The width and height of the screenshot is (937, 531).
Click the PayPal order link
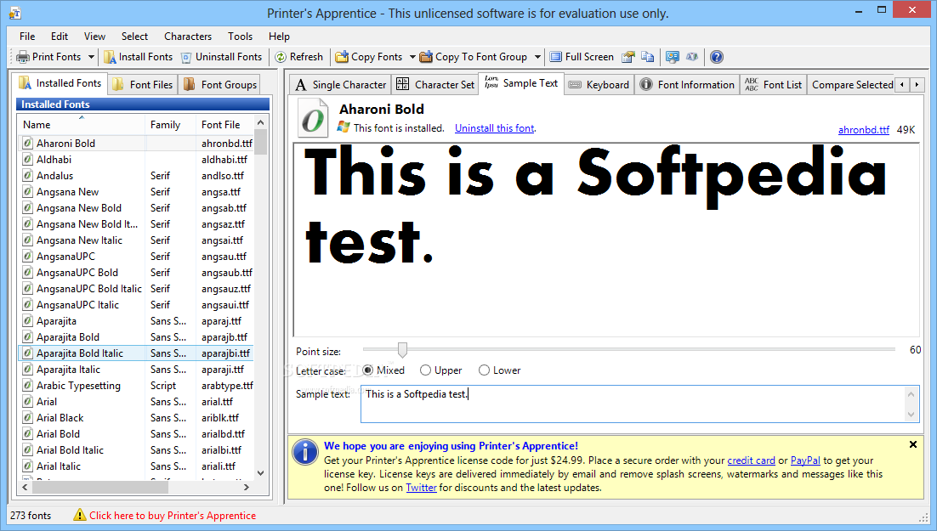(805, 460)
